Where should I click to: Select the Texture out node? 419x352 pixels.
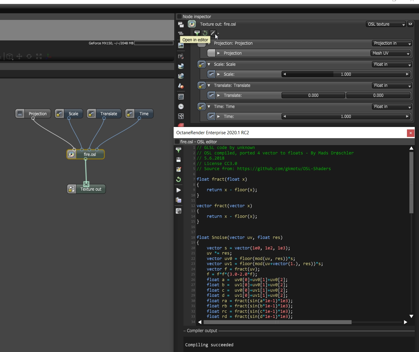[90, 189]
